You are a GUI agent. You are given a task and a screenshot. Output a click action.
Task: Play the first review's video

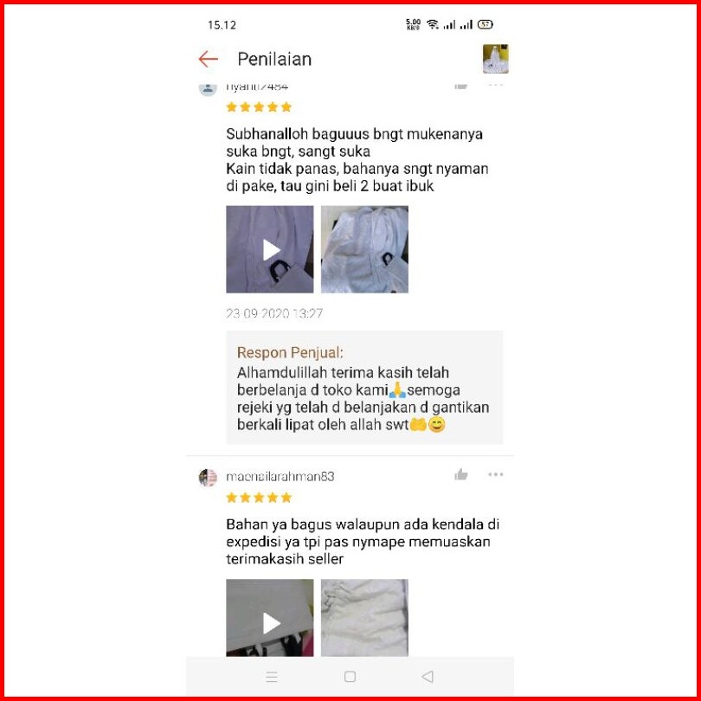[269, 249]
